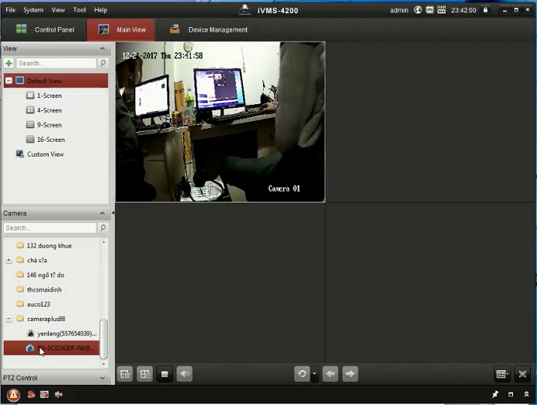Expand the PTZ Control panel
The image size is (537, 405).
[103, 378]
